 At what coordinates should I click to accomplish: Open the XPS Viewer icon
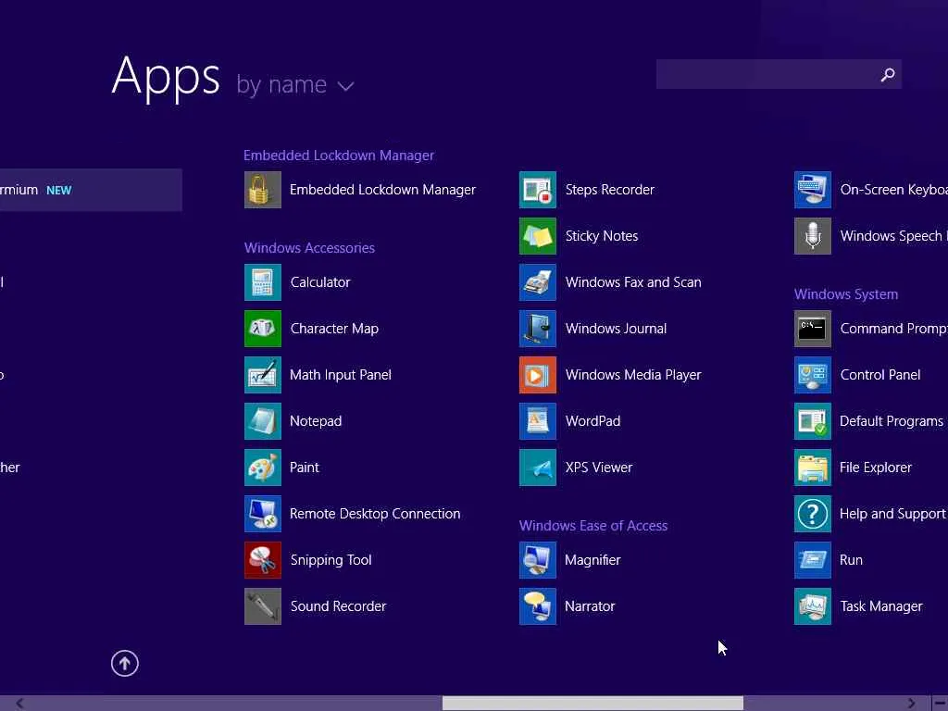point(538,468)
